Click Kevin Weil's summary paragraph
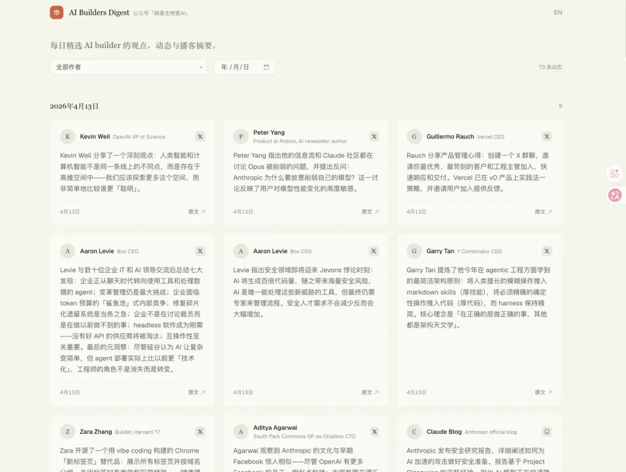626x472 pixels. click(x=130, y=172)
